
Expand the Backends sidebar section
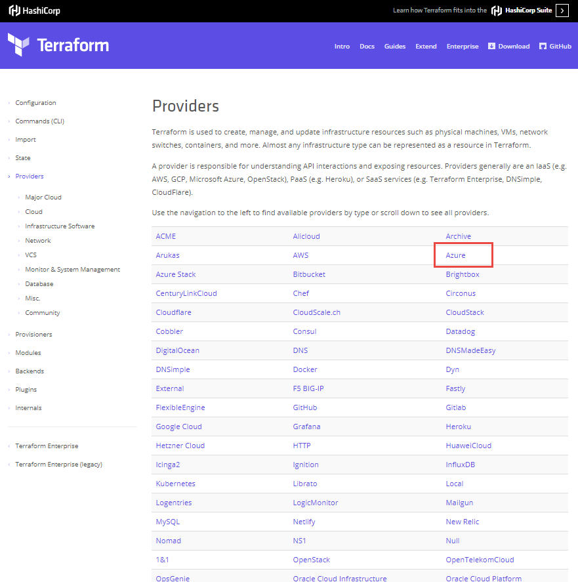coord(30,371)
